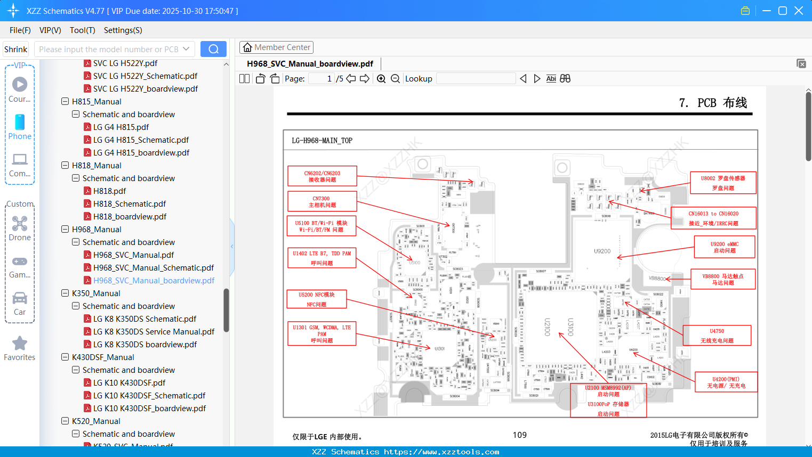Screen dimensions: 812x457
Task: Zoom out of the PDF page
Action: (x=395, y=78)
